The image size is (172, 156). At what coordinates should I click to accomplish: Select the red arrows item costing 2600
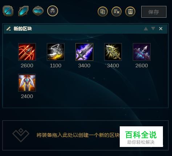[x=27, y=52]
